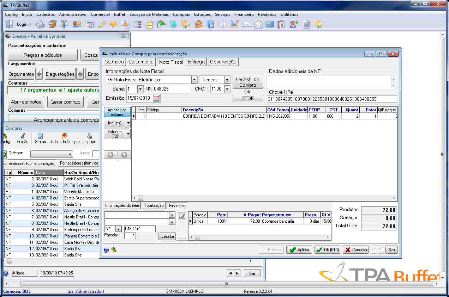449x297 pixels.
Task: Click the Chave NFe input field
Action: 332,99
